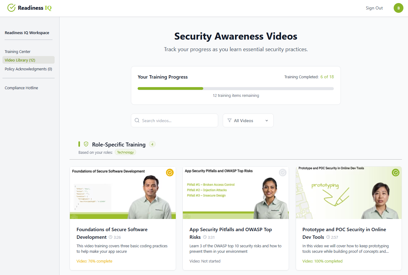The image size is (408, 275).
Task: Click the Sign Out link
Action: (x=374, y=8)
